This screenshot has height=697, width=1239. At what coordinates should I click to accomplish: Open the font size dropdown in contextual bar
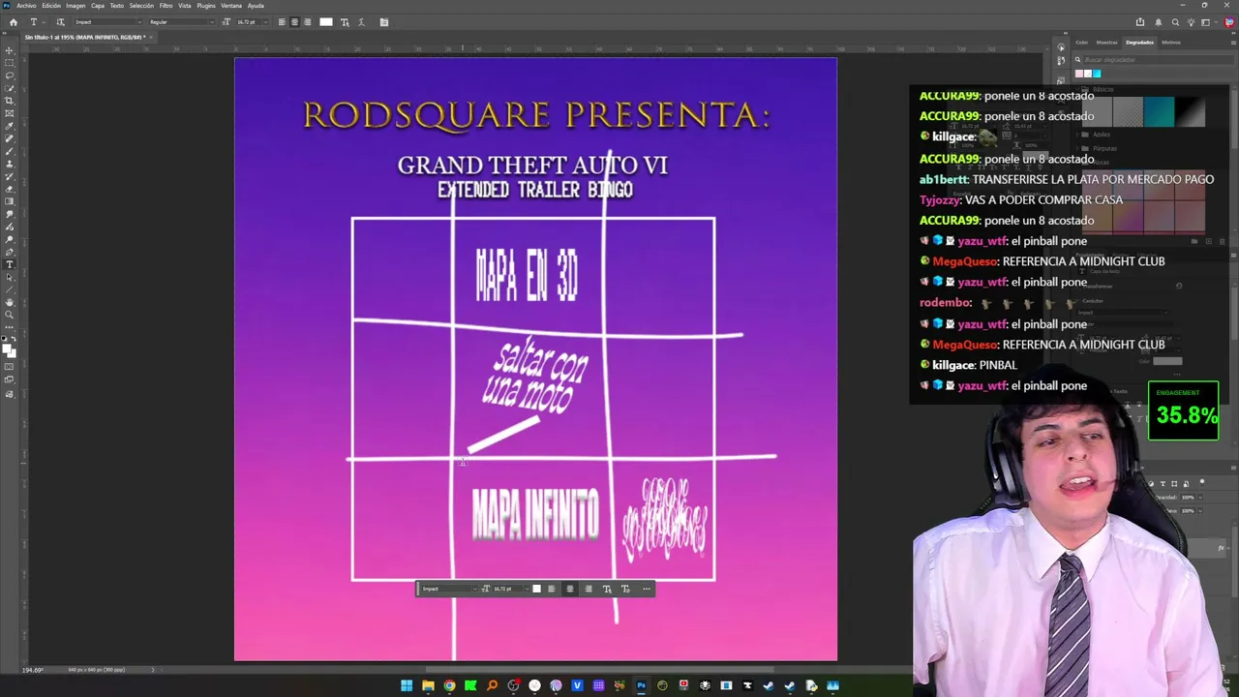click(527, 589)
